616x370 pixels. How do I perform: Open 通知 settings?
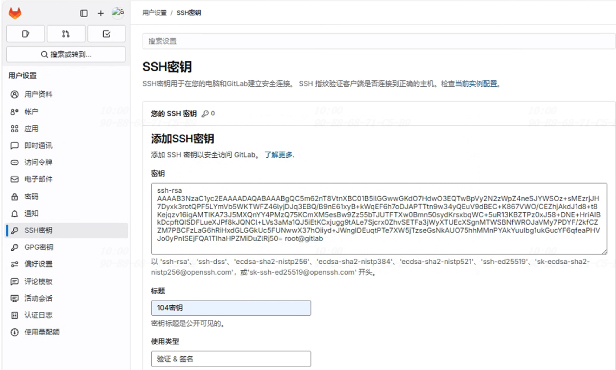point(31,214)
